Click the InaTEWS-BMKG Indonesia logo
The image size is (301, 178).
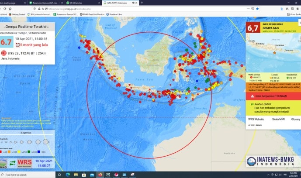pos(272,161)
